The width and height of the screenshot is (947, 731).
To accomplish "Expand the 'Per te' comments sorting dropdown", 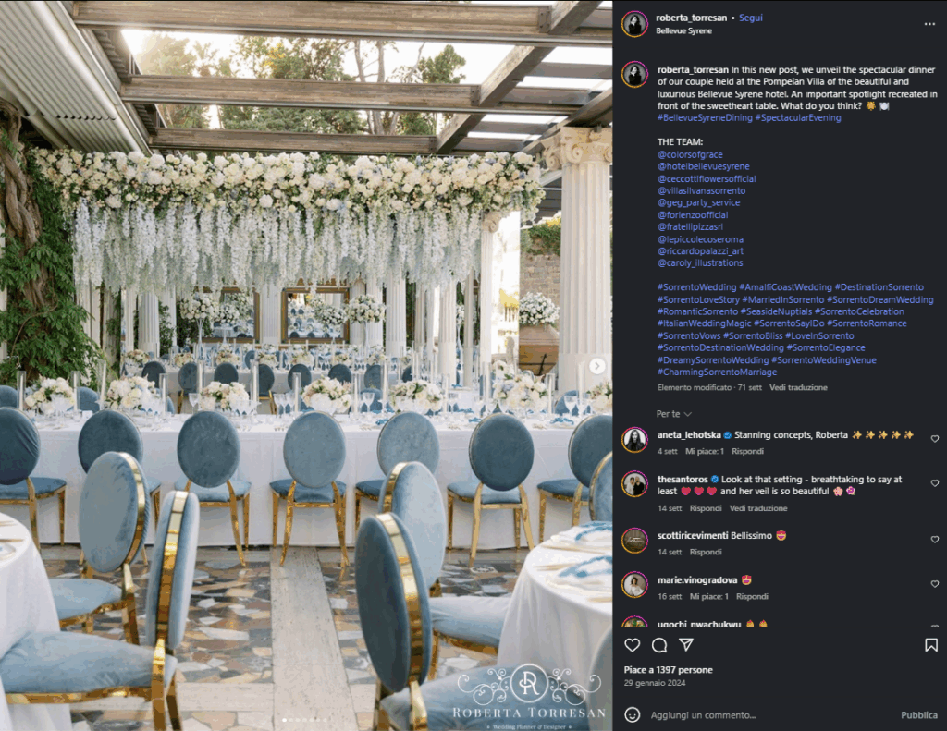I will (673, 413).
